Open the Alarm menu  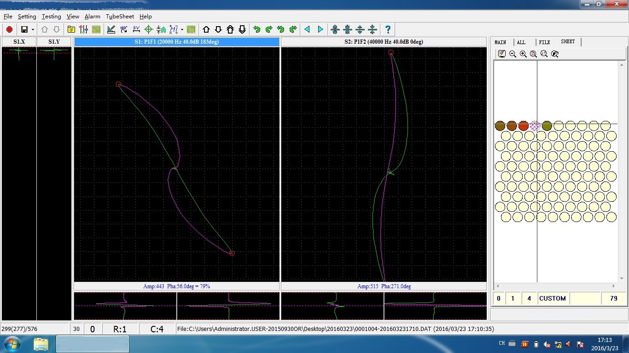click(x=92, y=16)
